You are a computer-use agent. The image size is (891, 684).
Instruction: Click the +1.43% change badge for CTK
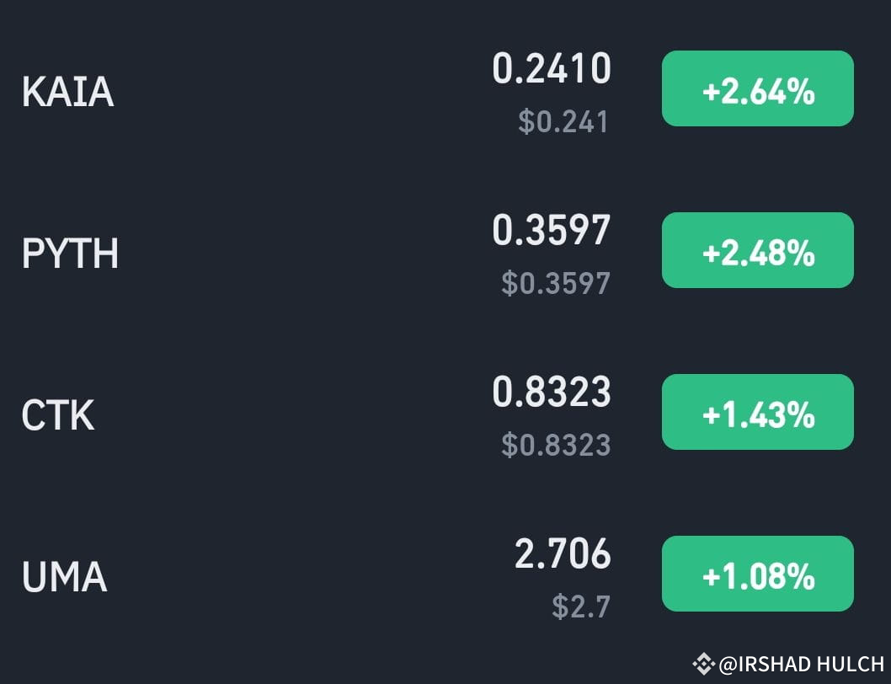(757, 412)
